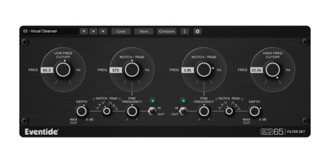Click the 80.0 frequency value field

point(47,71)
